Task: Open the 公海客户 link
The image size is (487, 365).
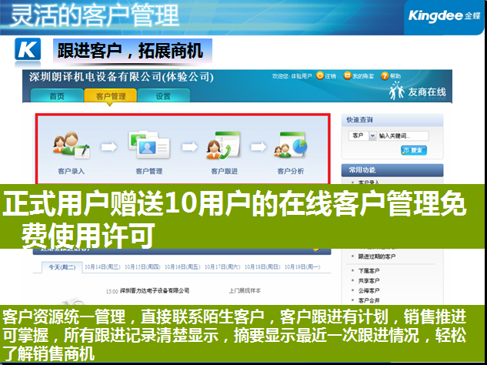Action: pyautogui.click(x=369, y=291)
